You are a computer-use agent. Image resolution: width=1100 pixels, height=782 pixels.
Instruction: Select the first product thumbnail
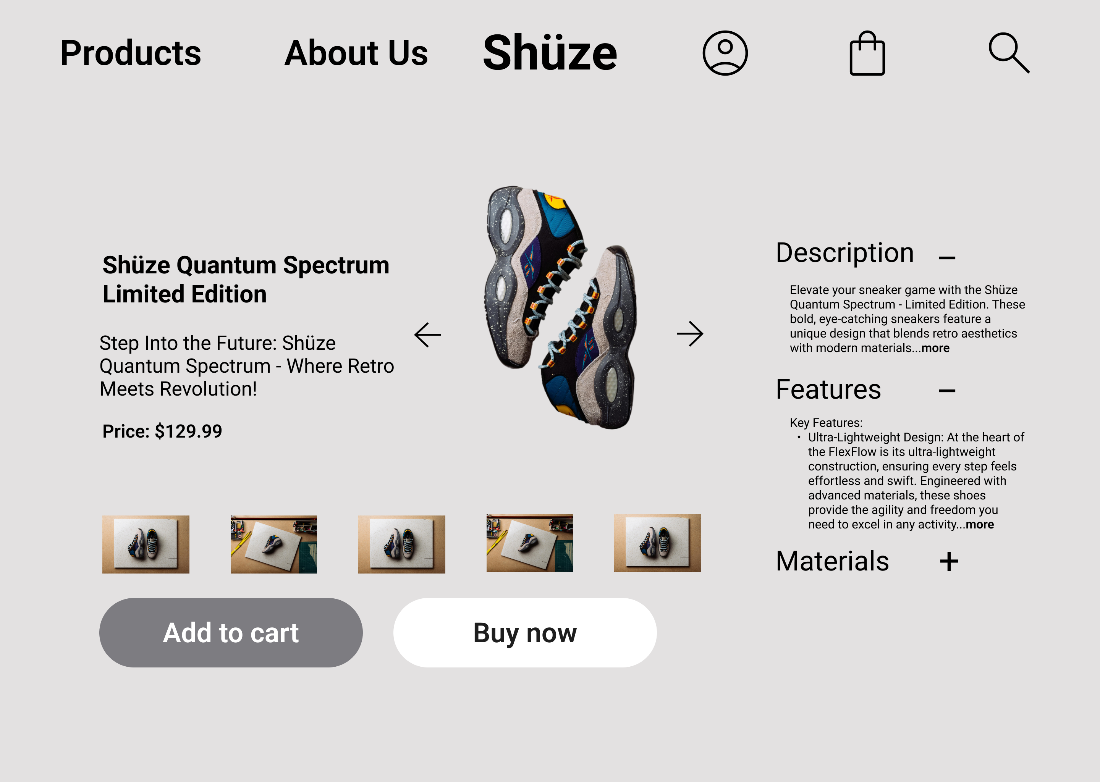pyautogui.click(x=146, y=544)
